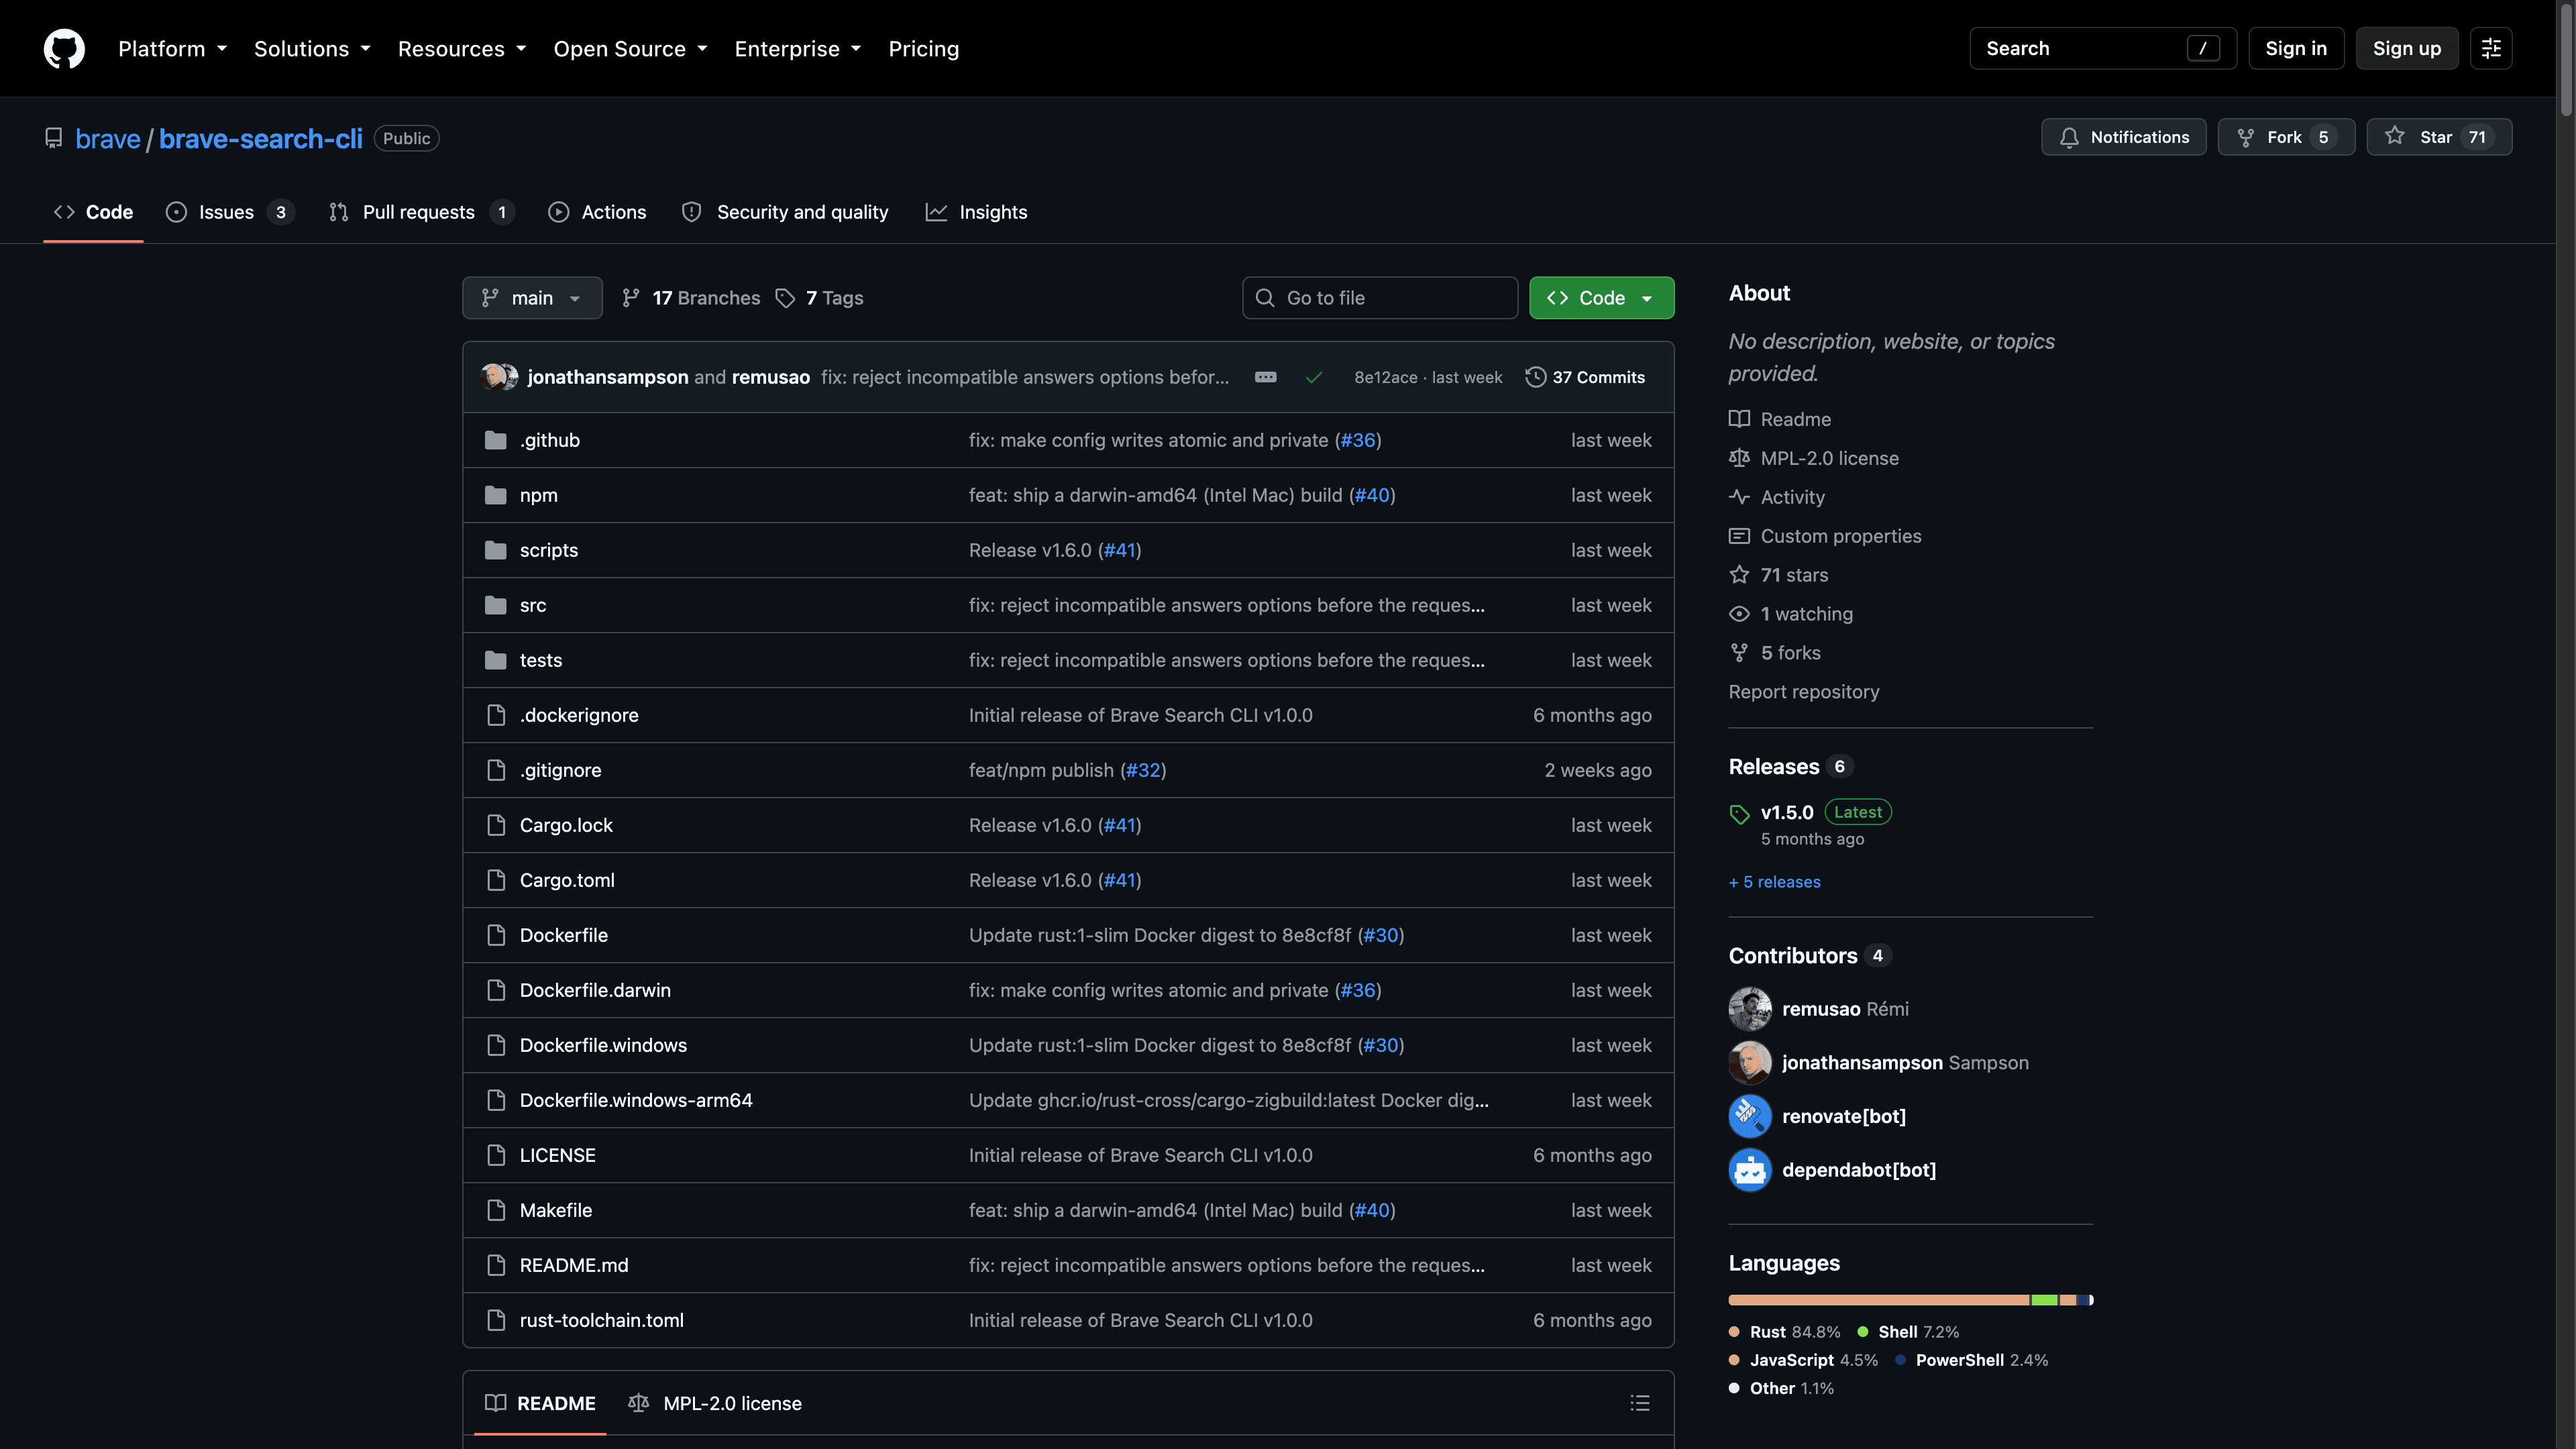
Task: Open pull request #40 link on npm row
Action: coord(1372,495)
